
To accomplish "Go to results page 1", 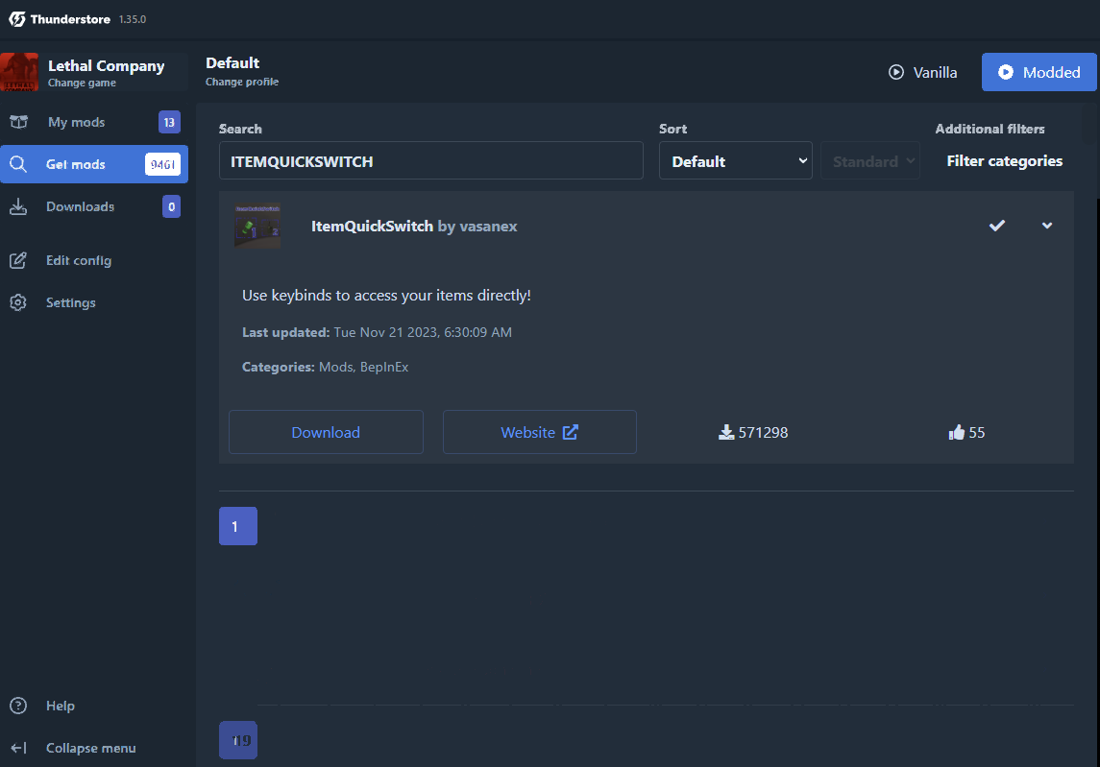I will tap(238, 526).
